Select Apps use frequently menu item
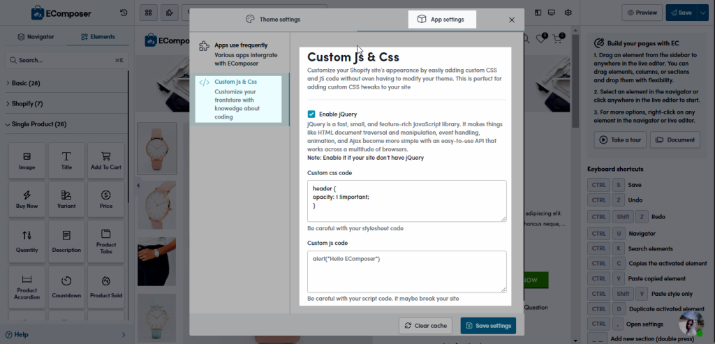 click(x=239, y=54)
